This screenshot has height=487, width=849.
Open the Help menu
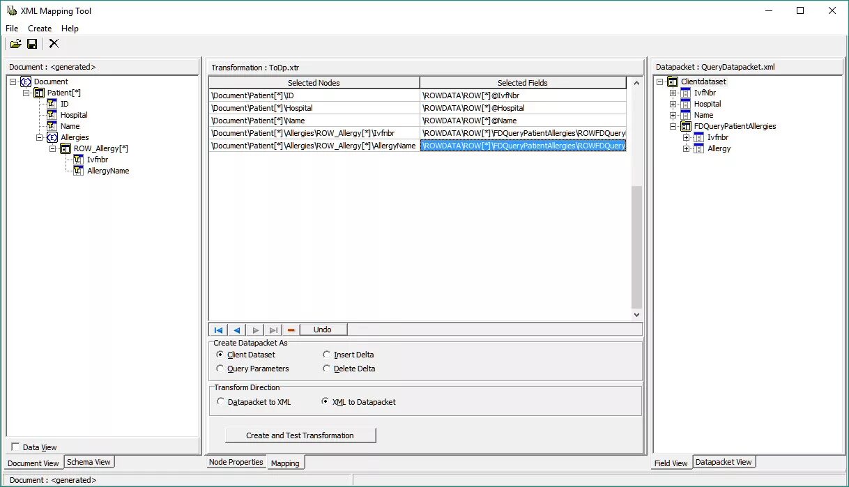click(70, 29)
